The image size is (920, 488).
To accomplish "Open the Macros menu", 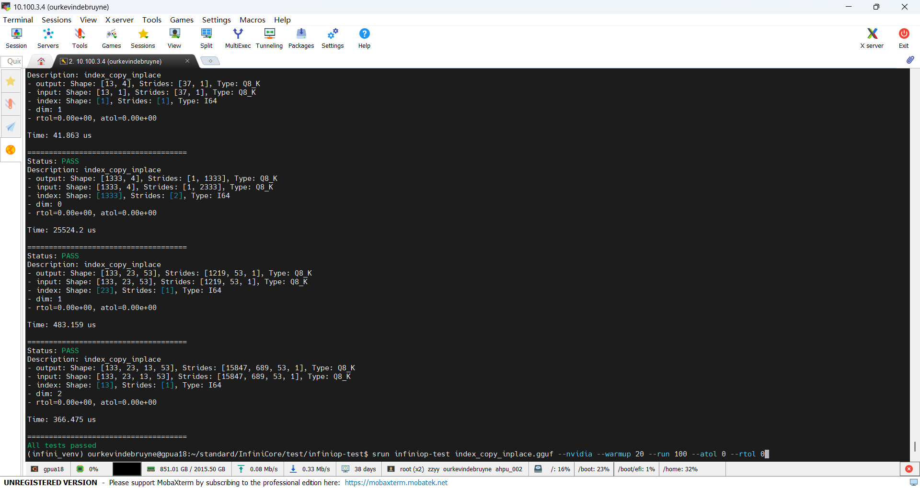I will [x=253, y=20].
